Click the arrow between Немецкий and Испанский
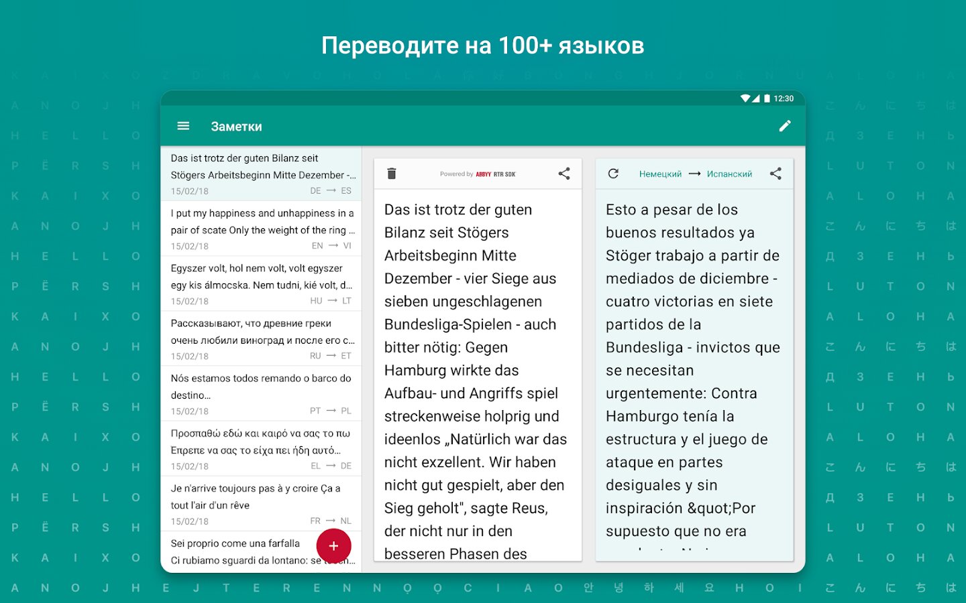 point(694,174)
